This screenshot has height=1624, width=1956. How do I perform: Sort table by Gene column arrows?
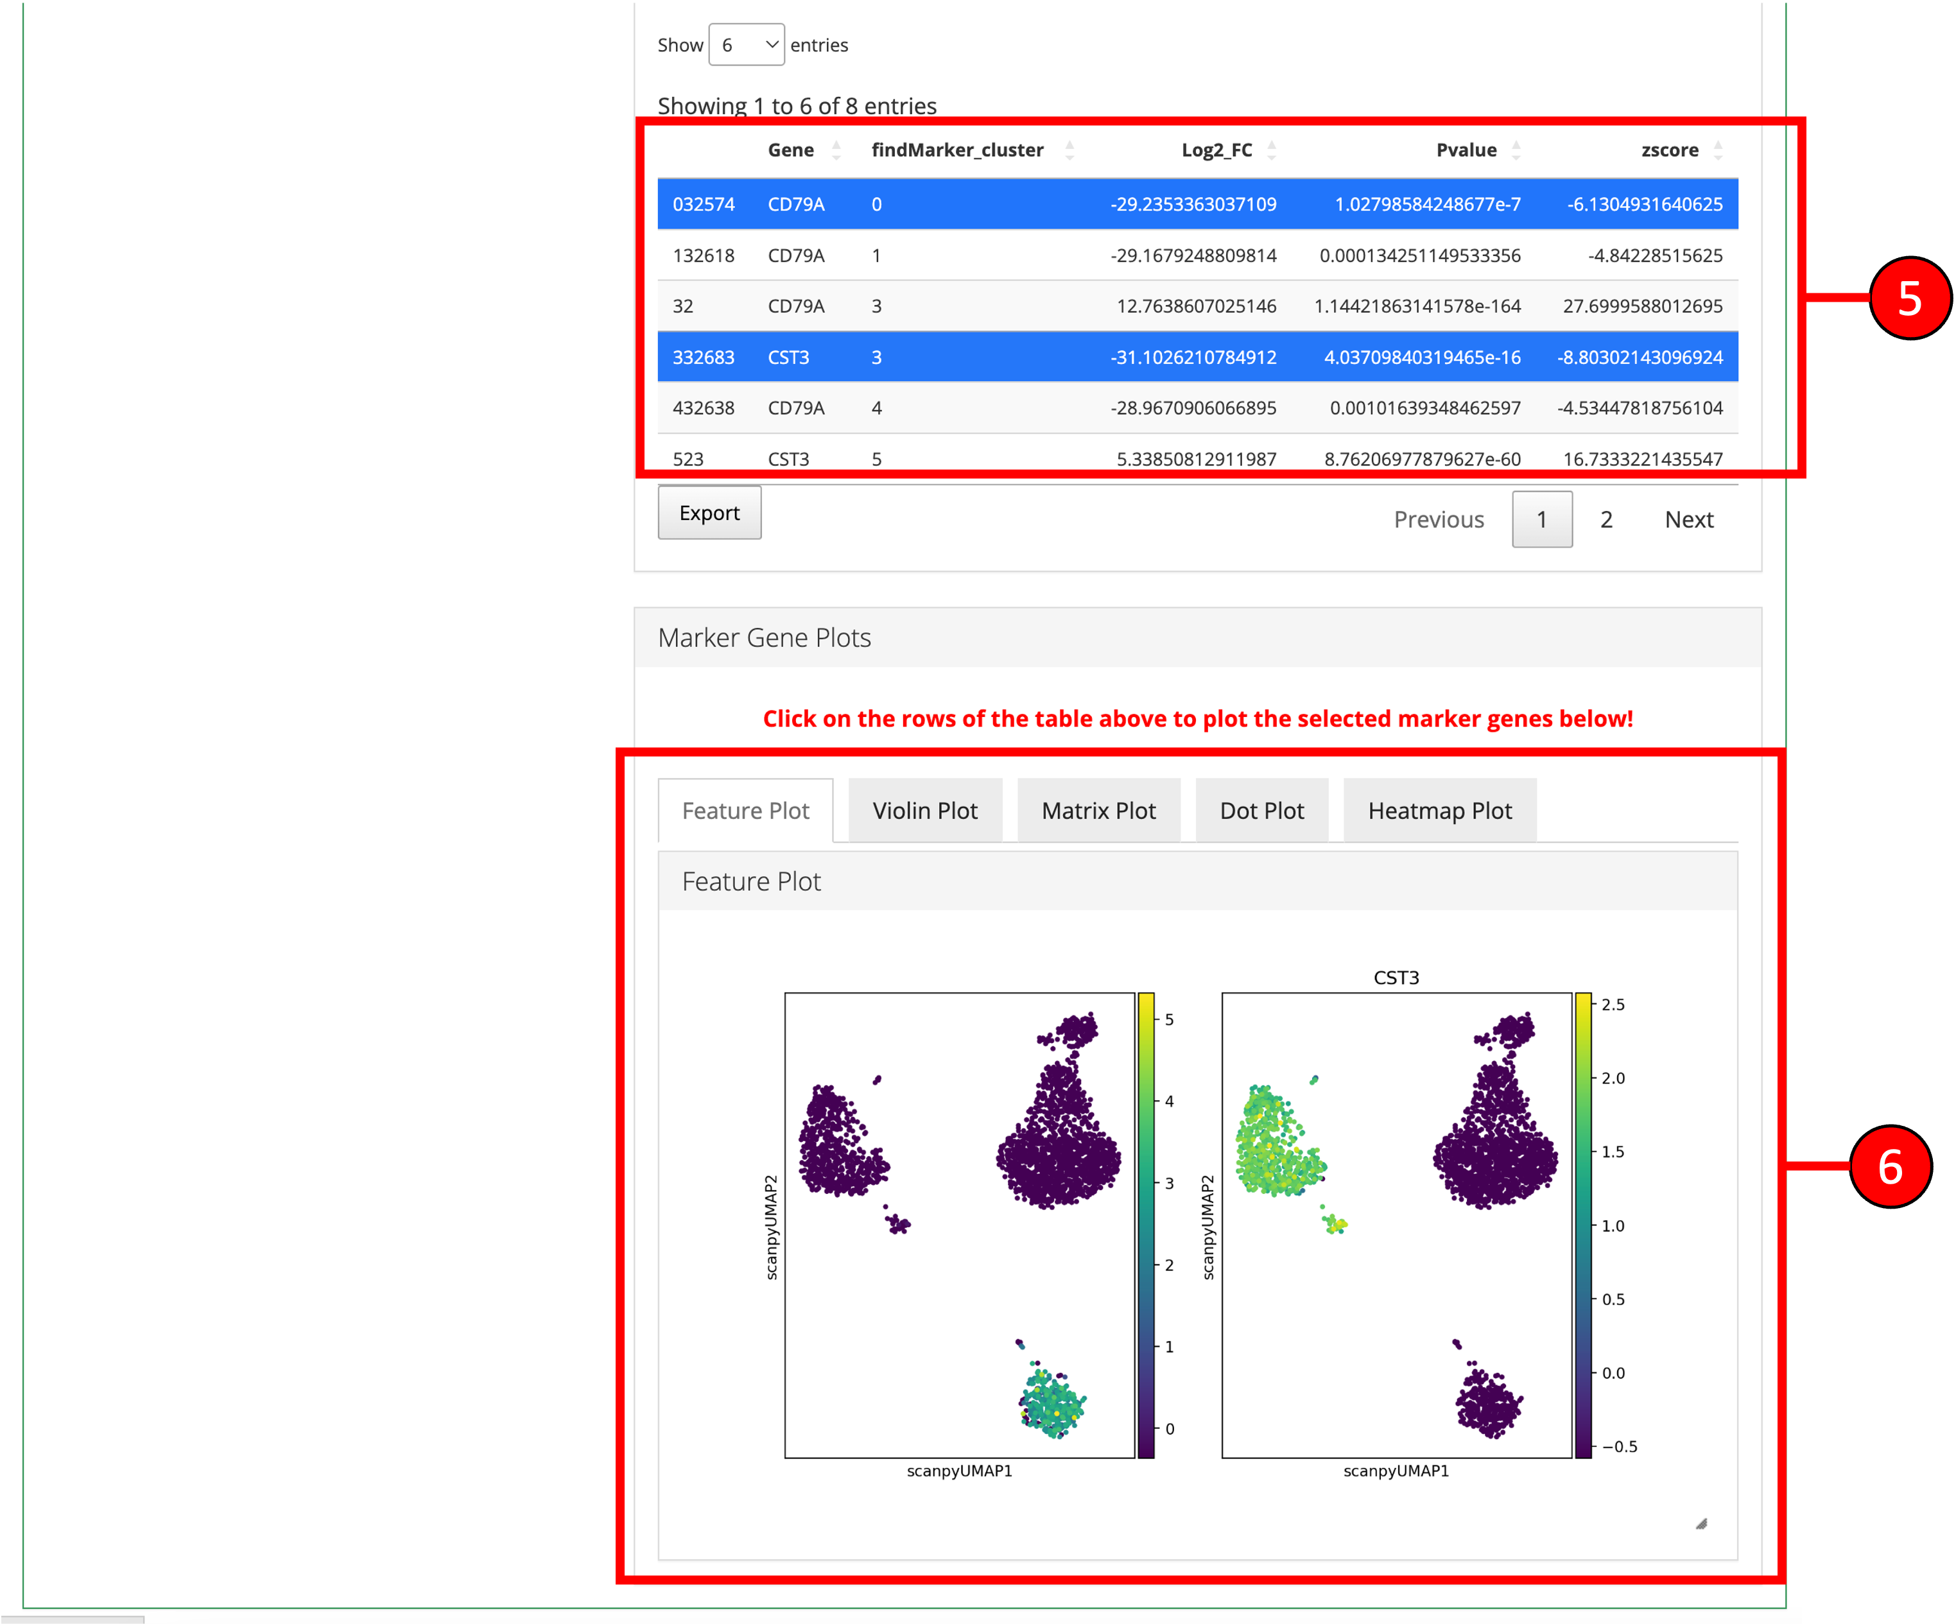(836, 150)
